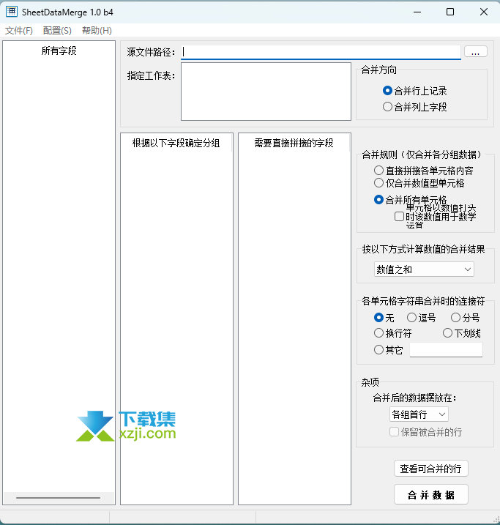Click the browse '...' button for source file
The height and width of the screenshot is (525, 500).
click(x=476, y=52)
